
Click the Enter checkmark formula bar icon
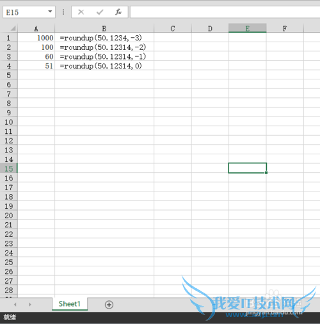[100, 12]
